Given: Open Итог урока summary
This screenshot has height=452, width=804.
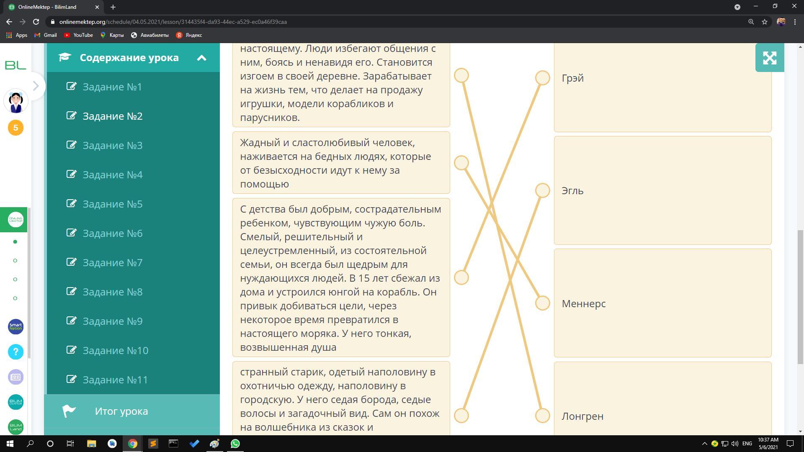Looking at the screenshot, I should (x=121, y=411).
